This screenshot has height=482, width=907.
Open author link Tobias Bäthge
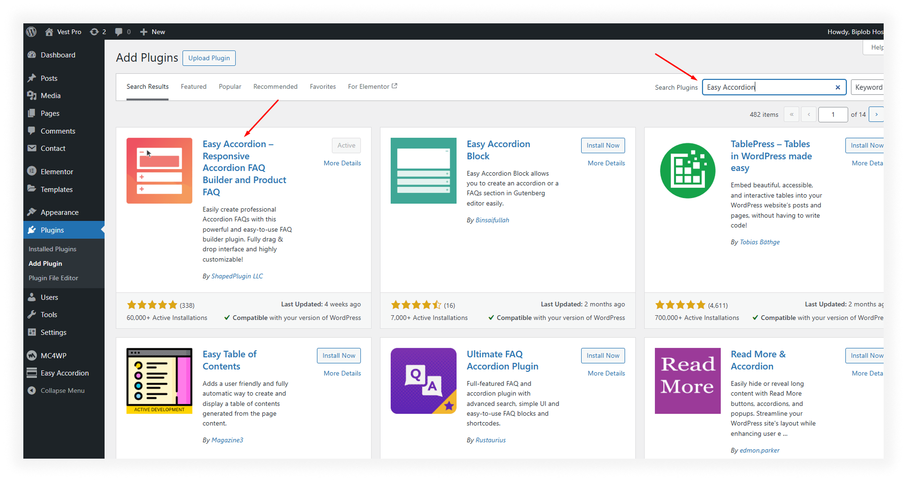point(759,242)
